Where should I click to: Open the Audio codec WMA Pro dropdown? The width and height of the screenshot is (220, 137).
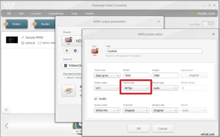(107, 110)
